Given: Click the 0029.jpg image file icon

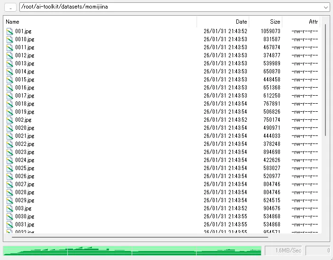Looking at the screenshot, I should (9, 200).
